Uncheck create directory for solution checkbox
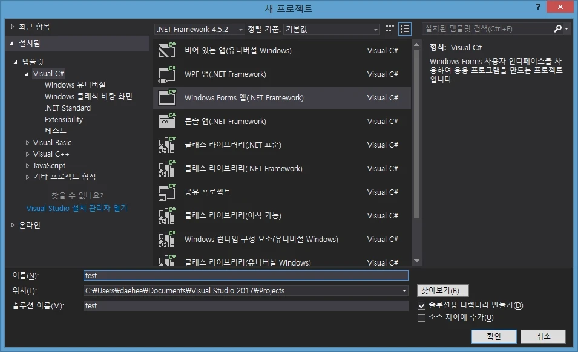The image size is (578, 352). tap(422, 306)
